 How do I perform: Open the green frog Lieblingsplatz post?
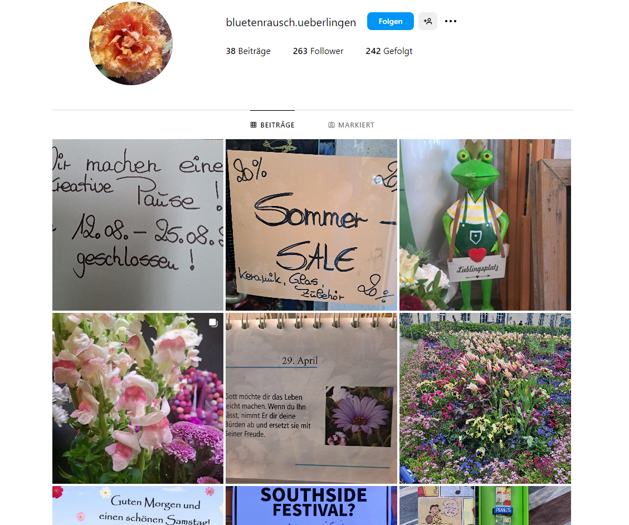485,225
